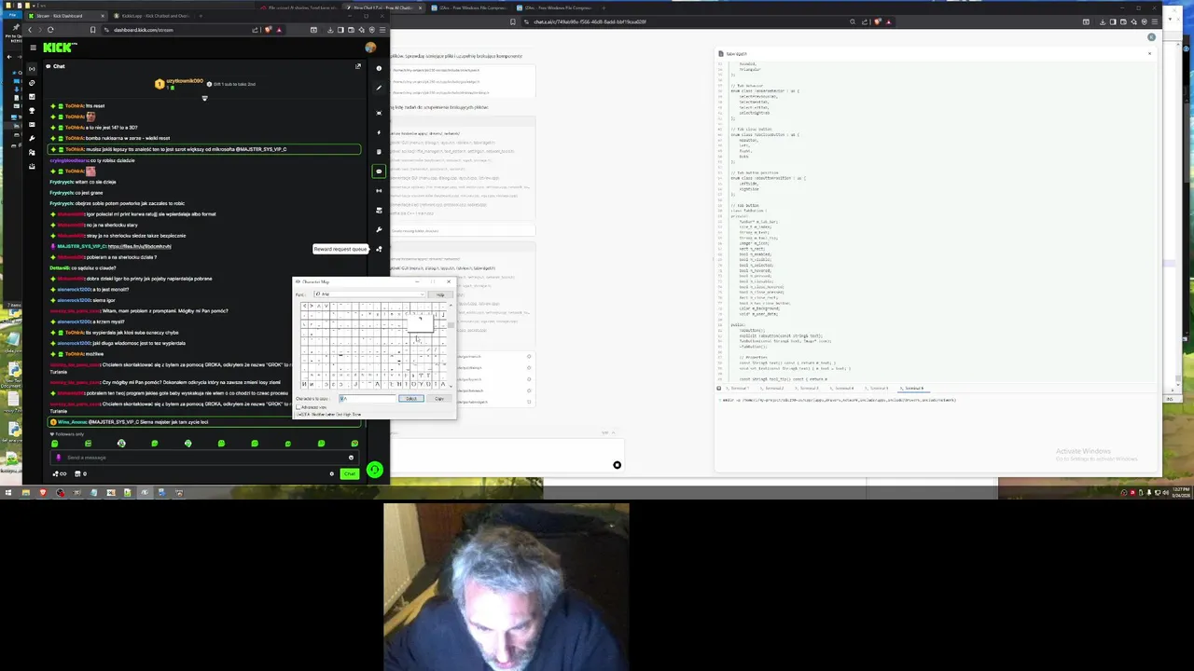The width and height of the screenshot is (1194, 671).
Task: Click the pencil edit icon in Kick right panel
Action: [x=379, y=88]
